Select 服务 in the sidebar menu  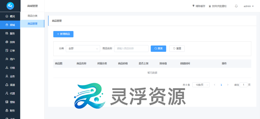(x=10, y=33)
